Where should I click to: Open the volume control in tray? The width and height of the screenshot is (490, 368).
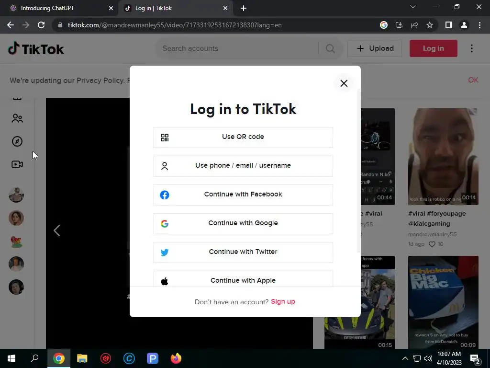pos(428,358)
